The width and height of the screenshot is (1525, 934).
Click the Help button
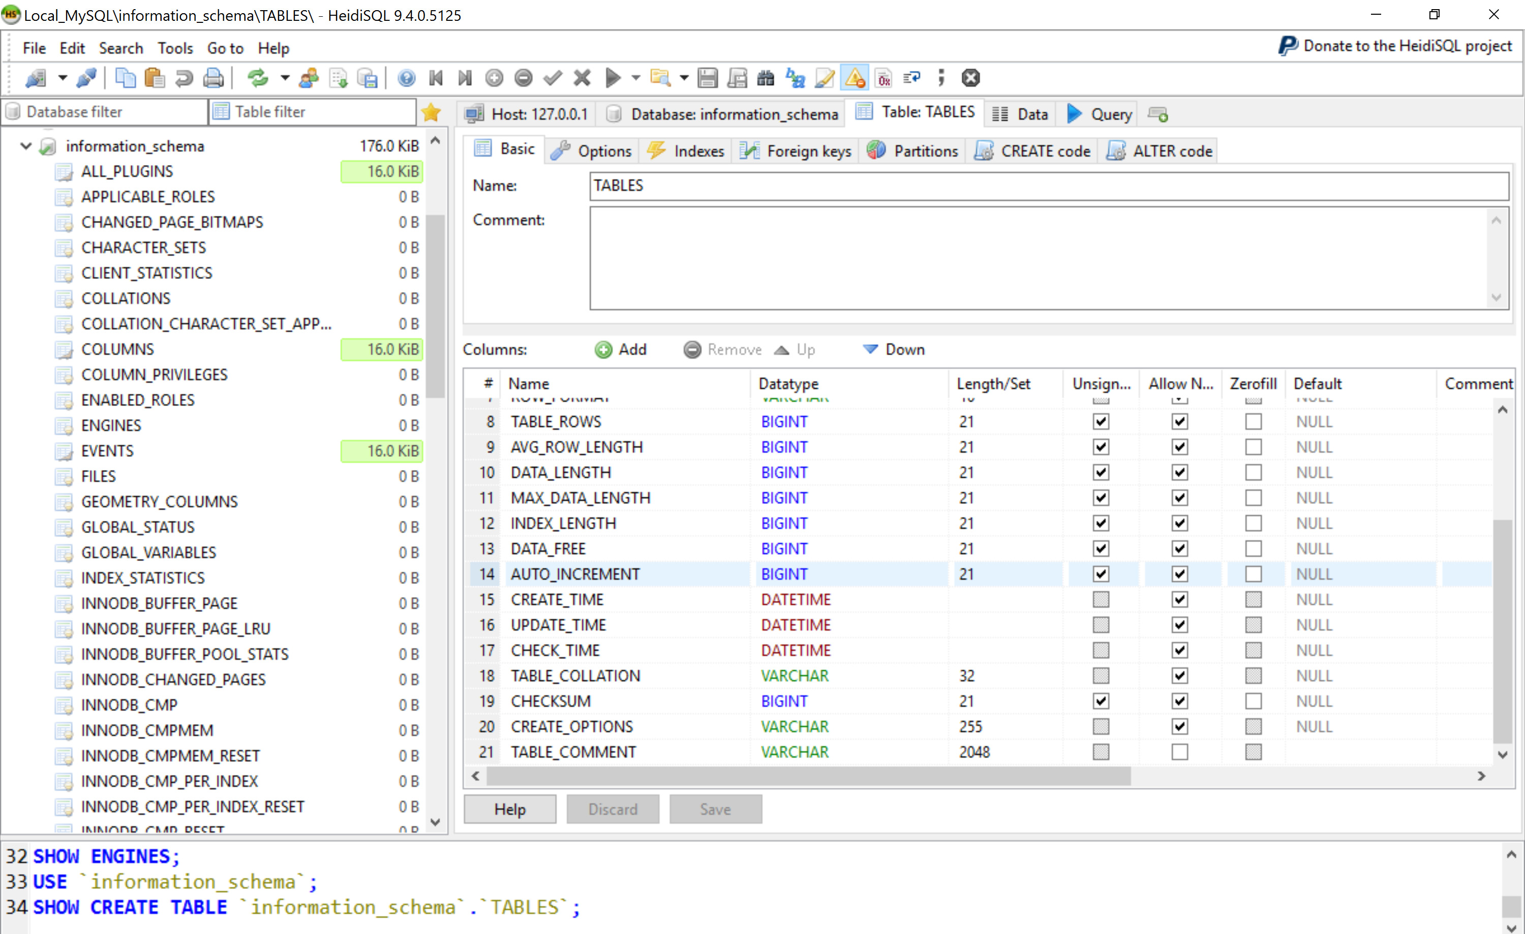(x=510, y=809)
